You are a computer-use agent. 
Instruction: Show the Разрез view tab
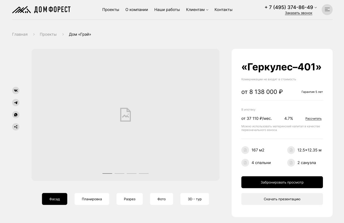click(130, 199)
